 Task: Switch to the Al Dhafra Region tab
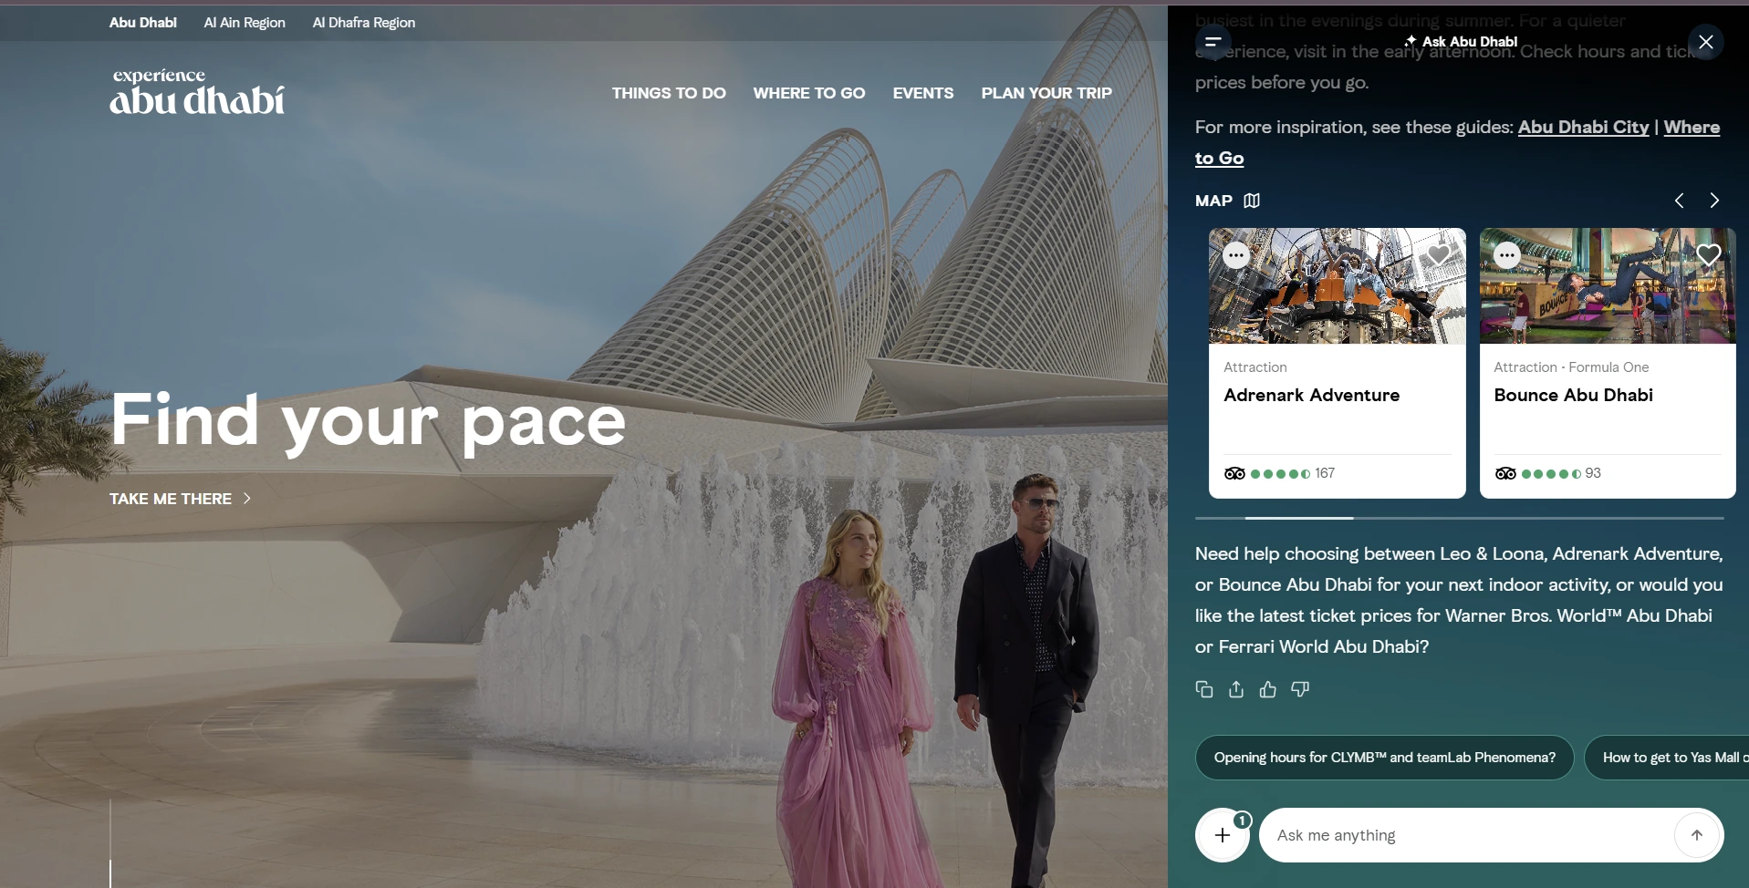tap(364, 23)
